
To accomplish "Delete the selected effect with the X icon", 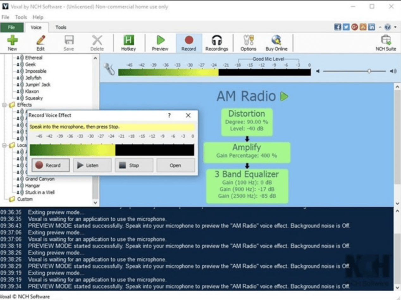I will (x=97, y=43).
